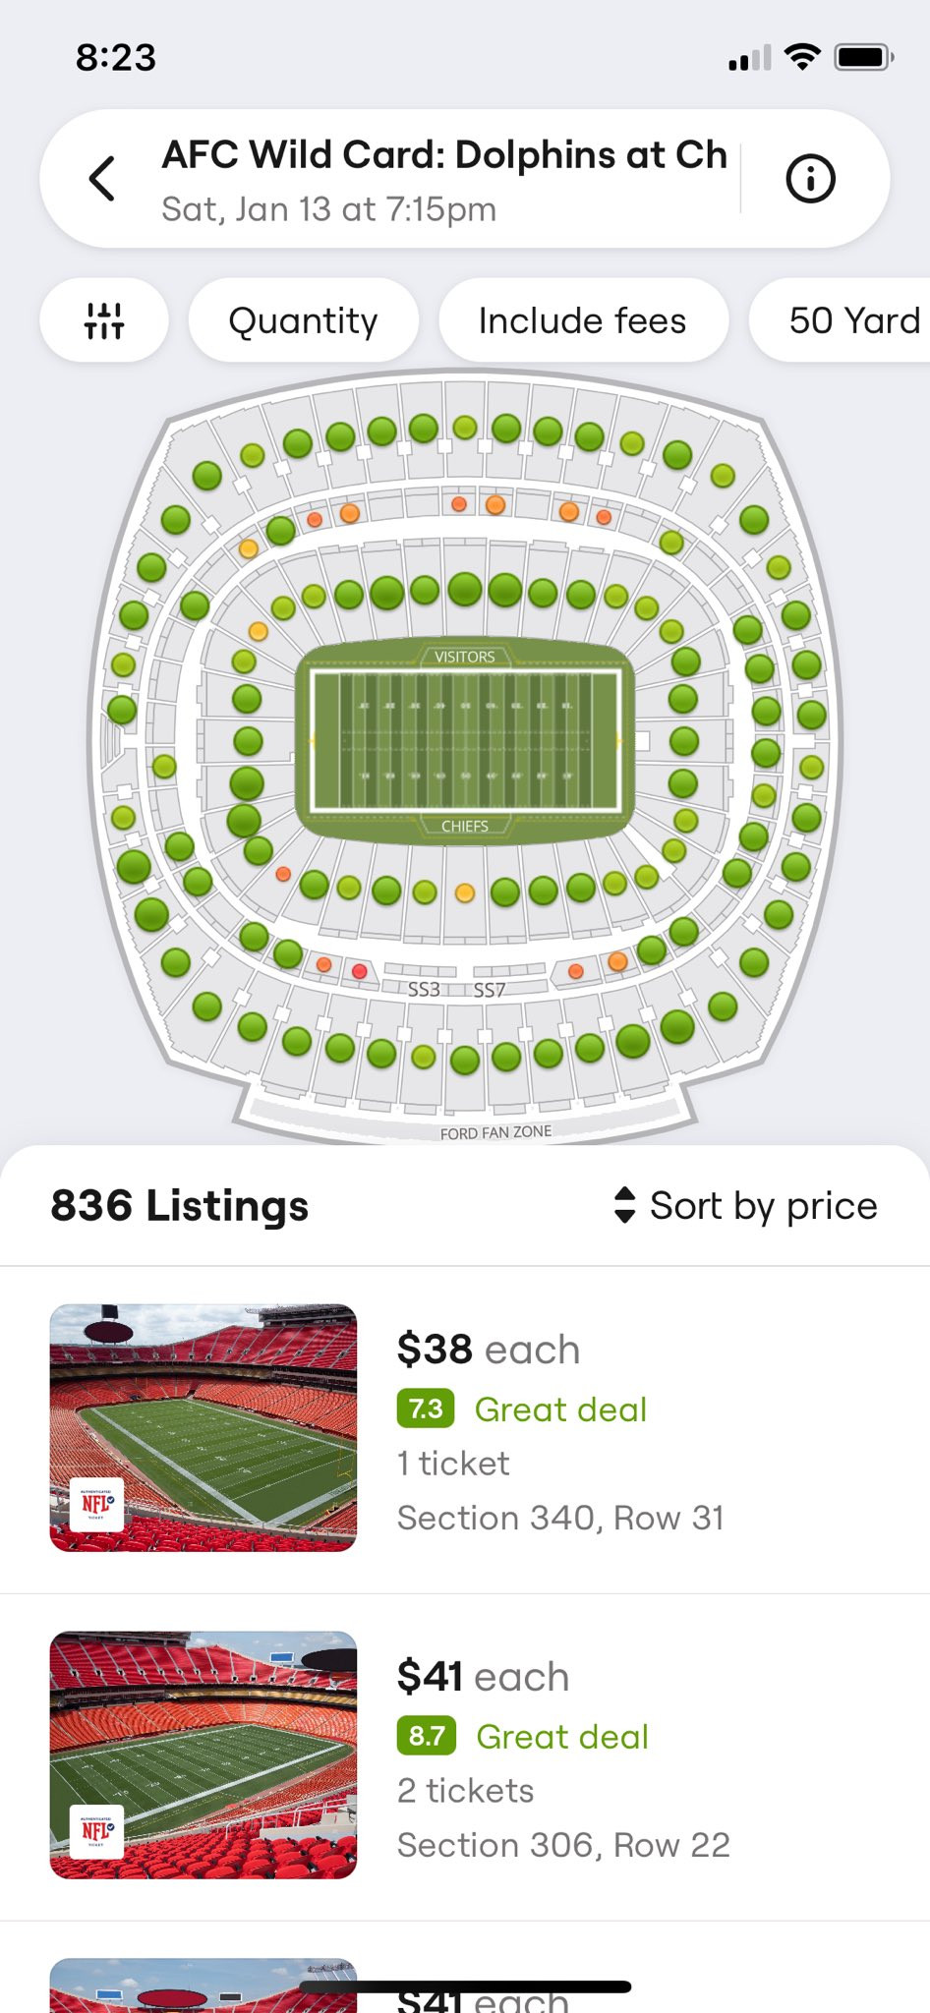Screen dimensions: 930x2013
Task: Tap the back arrow icon
Action: (102, 179)
